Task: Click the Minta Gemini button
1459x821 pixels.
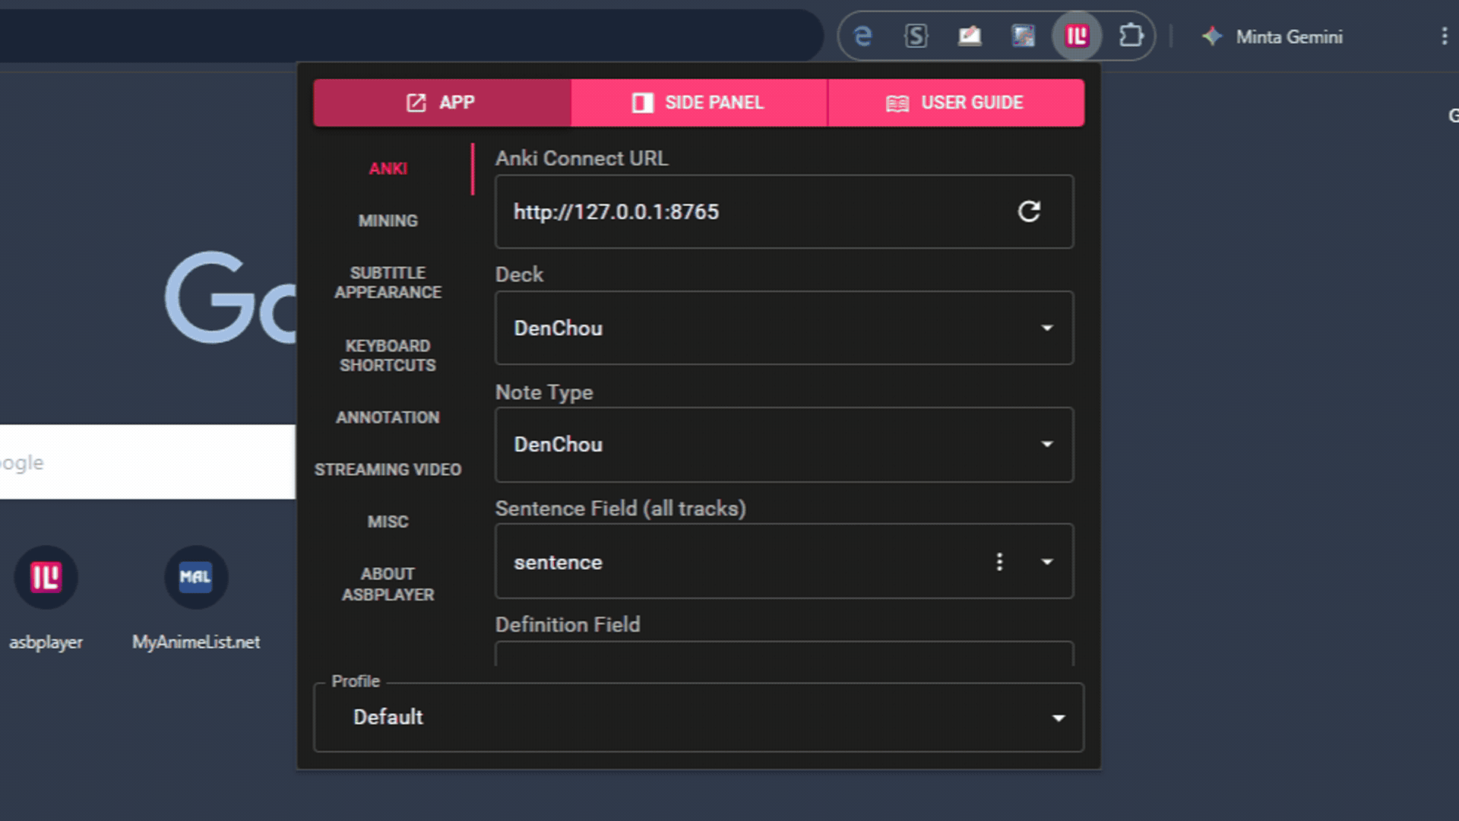Action: tap(1272, 36)
